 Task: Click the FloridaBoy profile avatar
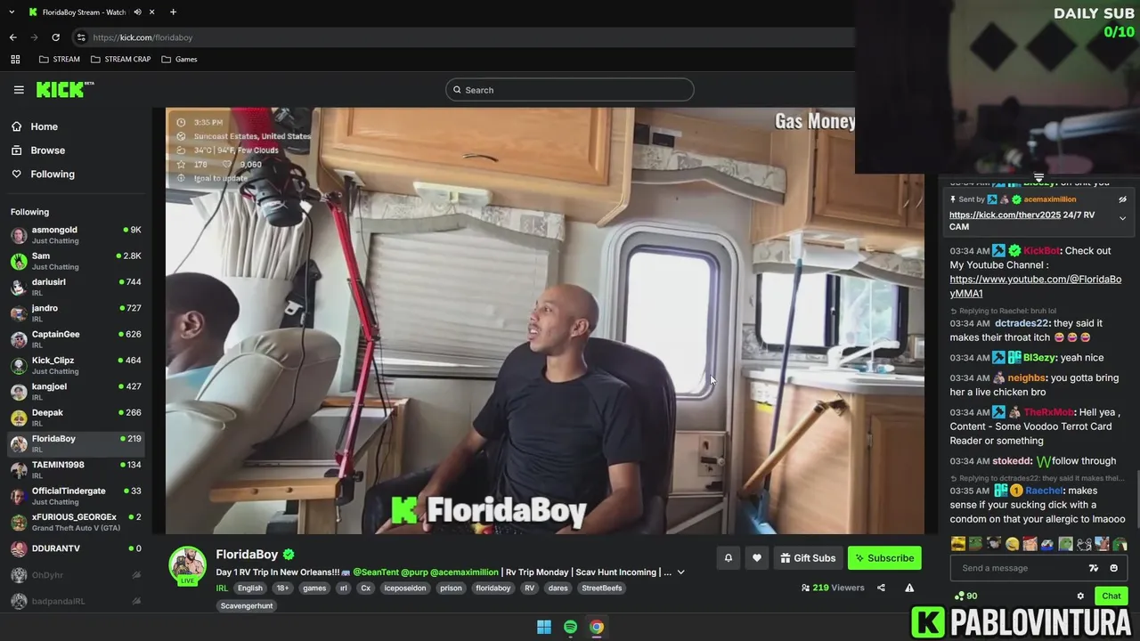click(188, 565)
